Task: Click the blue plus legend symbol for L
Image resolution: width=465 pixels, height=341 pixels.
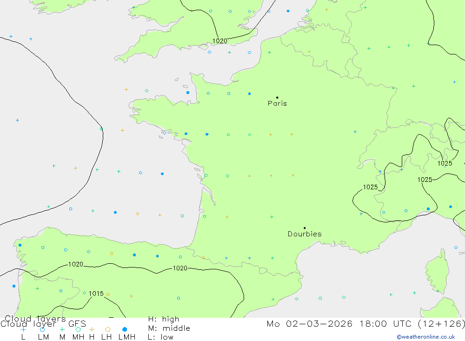Action: click(x=23, y=329)
